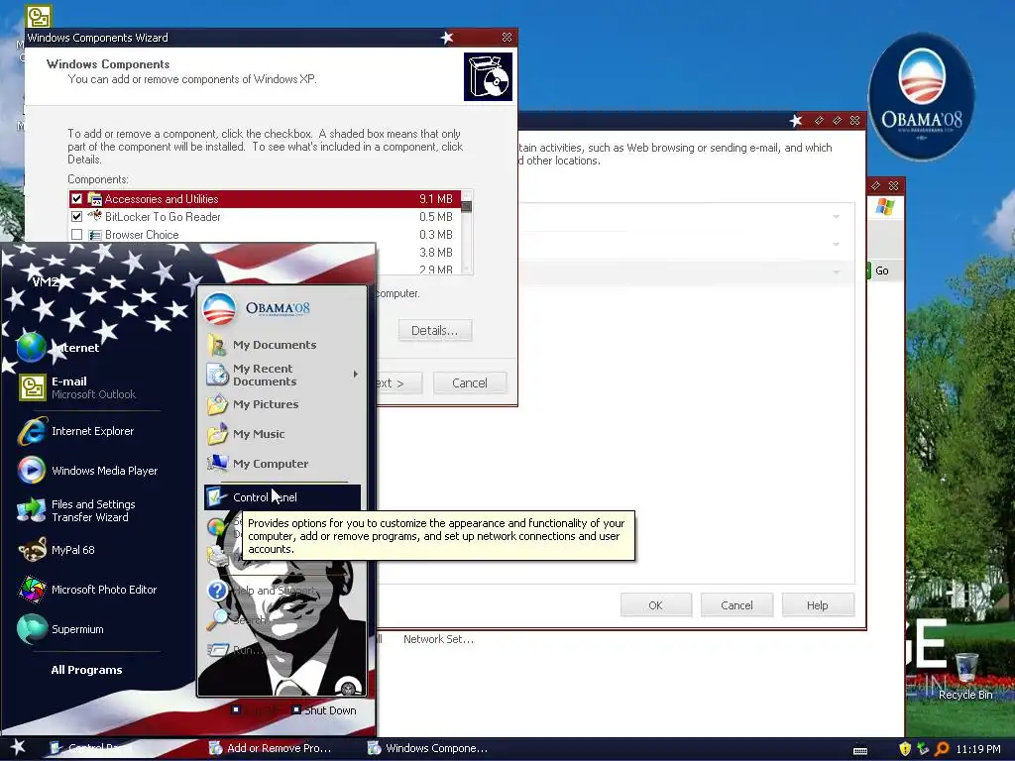
Task: Click Set Program Access colorful icon in Start menu
Action: click(x=216, y=527)
